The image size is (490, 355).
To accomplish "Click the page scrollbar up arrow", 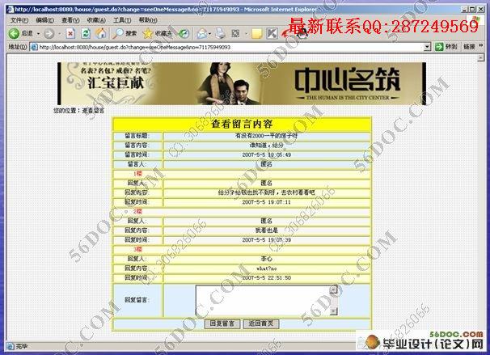I will pos(480,57).
